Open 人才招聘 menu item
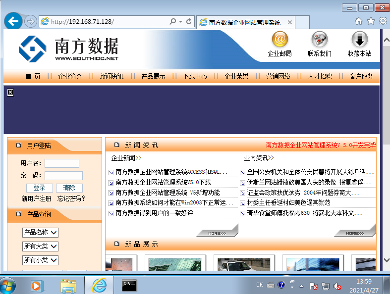 click(320, 76)
